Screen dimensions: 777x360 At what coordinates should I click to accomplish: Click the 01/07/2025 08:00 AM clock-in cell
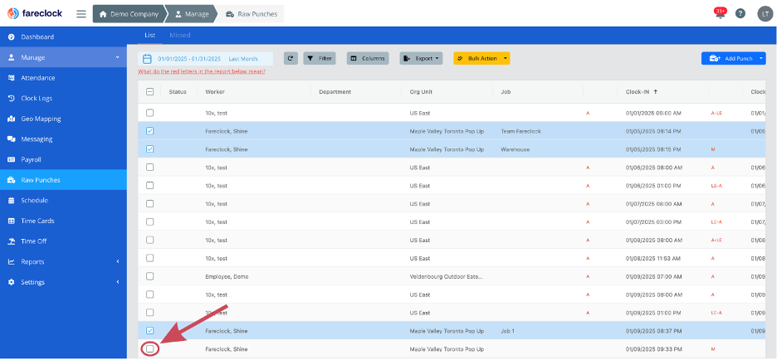pyautogui.click(x=653, y=203)
